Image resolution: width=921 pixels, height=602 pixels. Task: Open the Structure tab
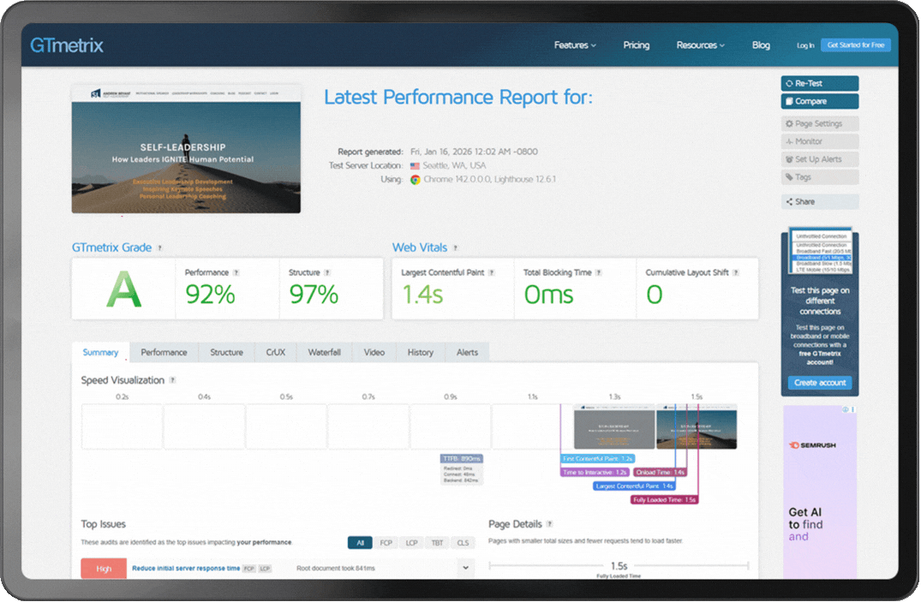226,352
